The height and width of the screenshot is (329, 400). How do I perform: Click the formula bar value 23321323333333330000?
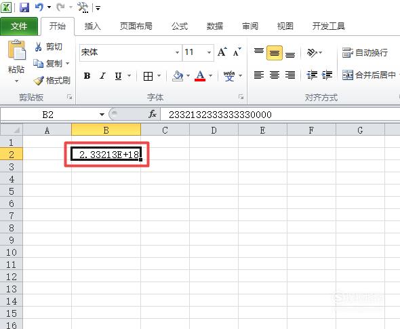pyautogui.click(x=220, y=115)
